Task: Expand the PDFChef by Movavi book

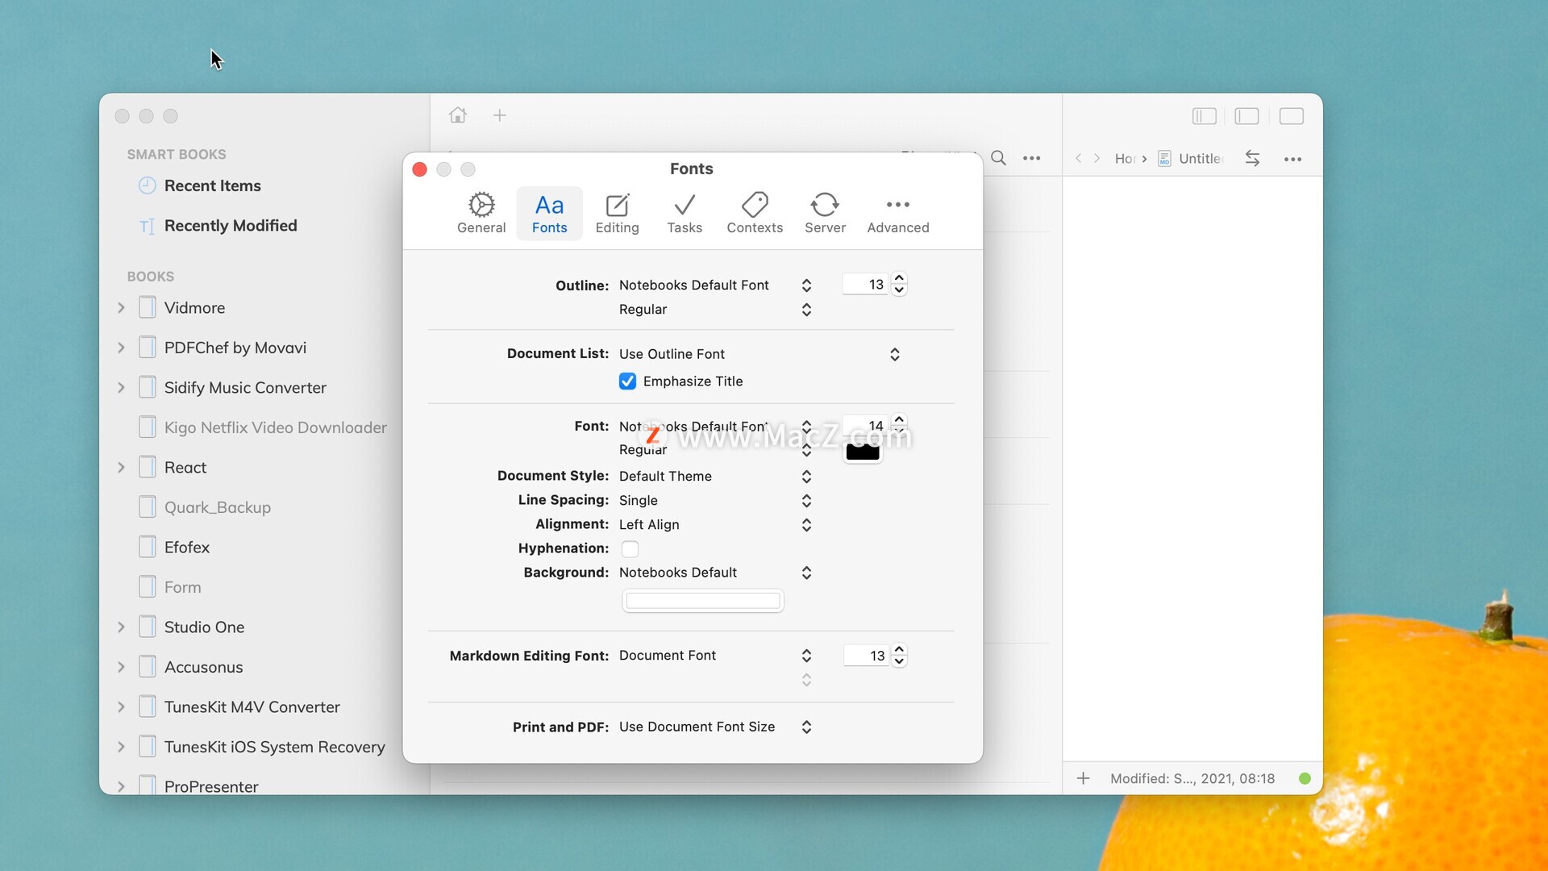Action: click(121, 348)
